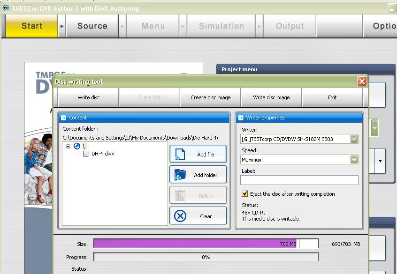Click the Add folder button
397x274 pixels.
tap(198, 175)
